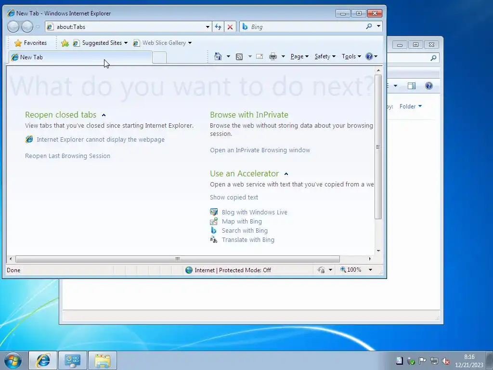
Task: Start search with the magnifier icon in IE
Action: point(369,26)
